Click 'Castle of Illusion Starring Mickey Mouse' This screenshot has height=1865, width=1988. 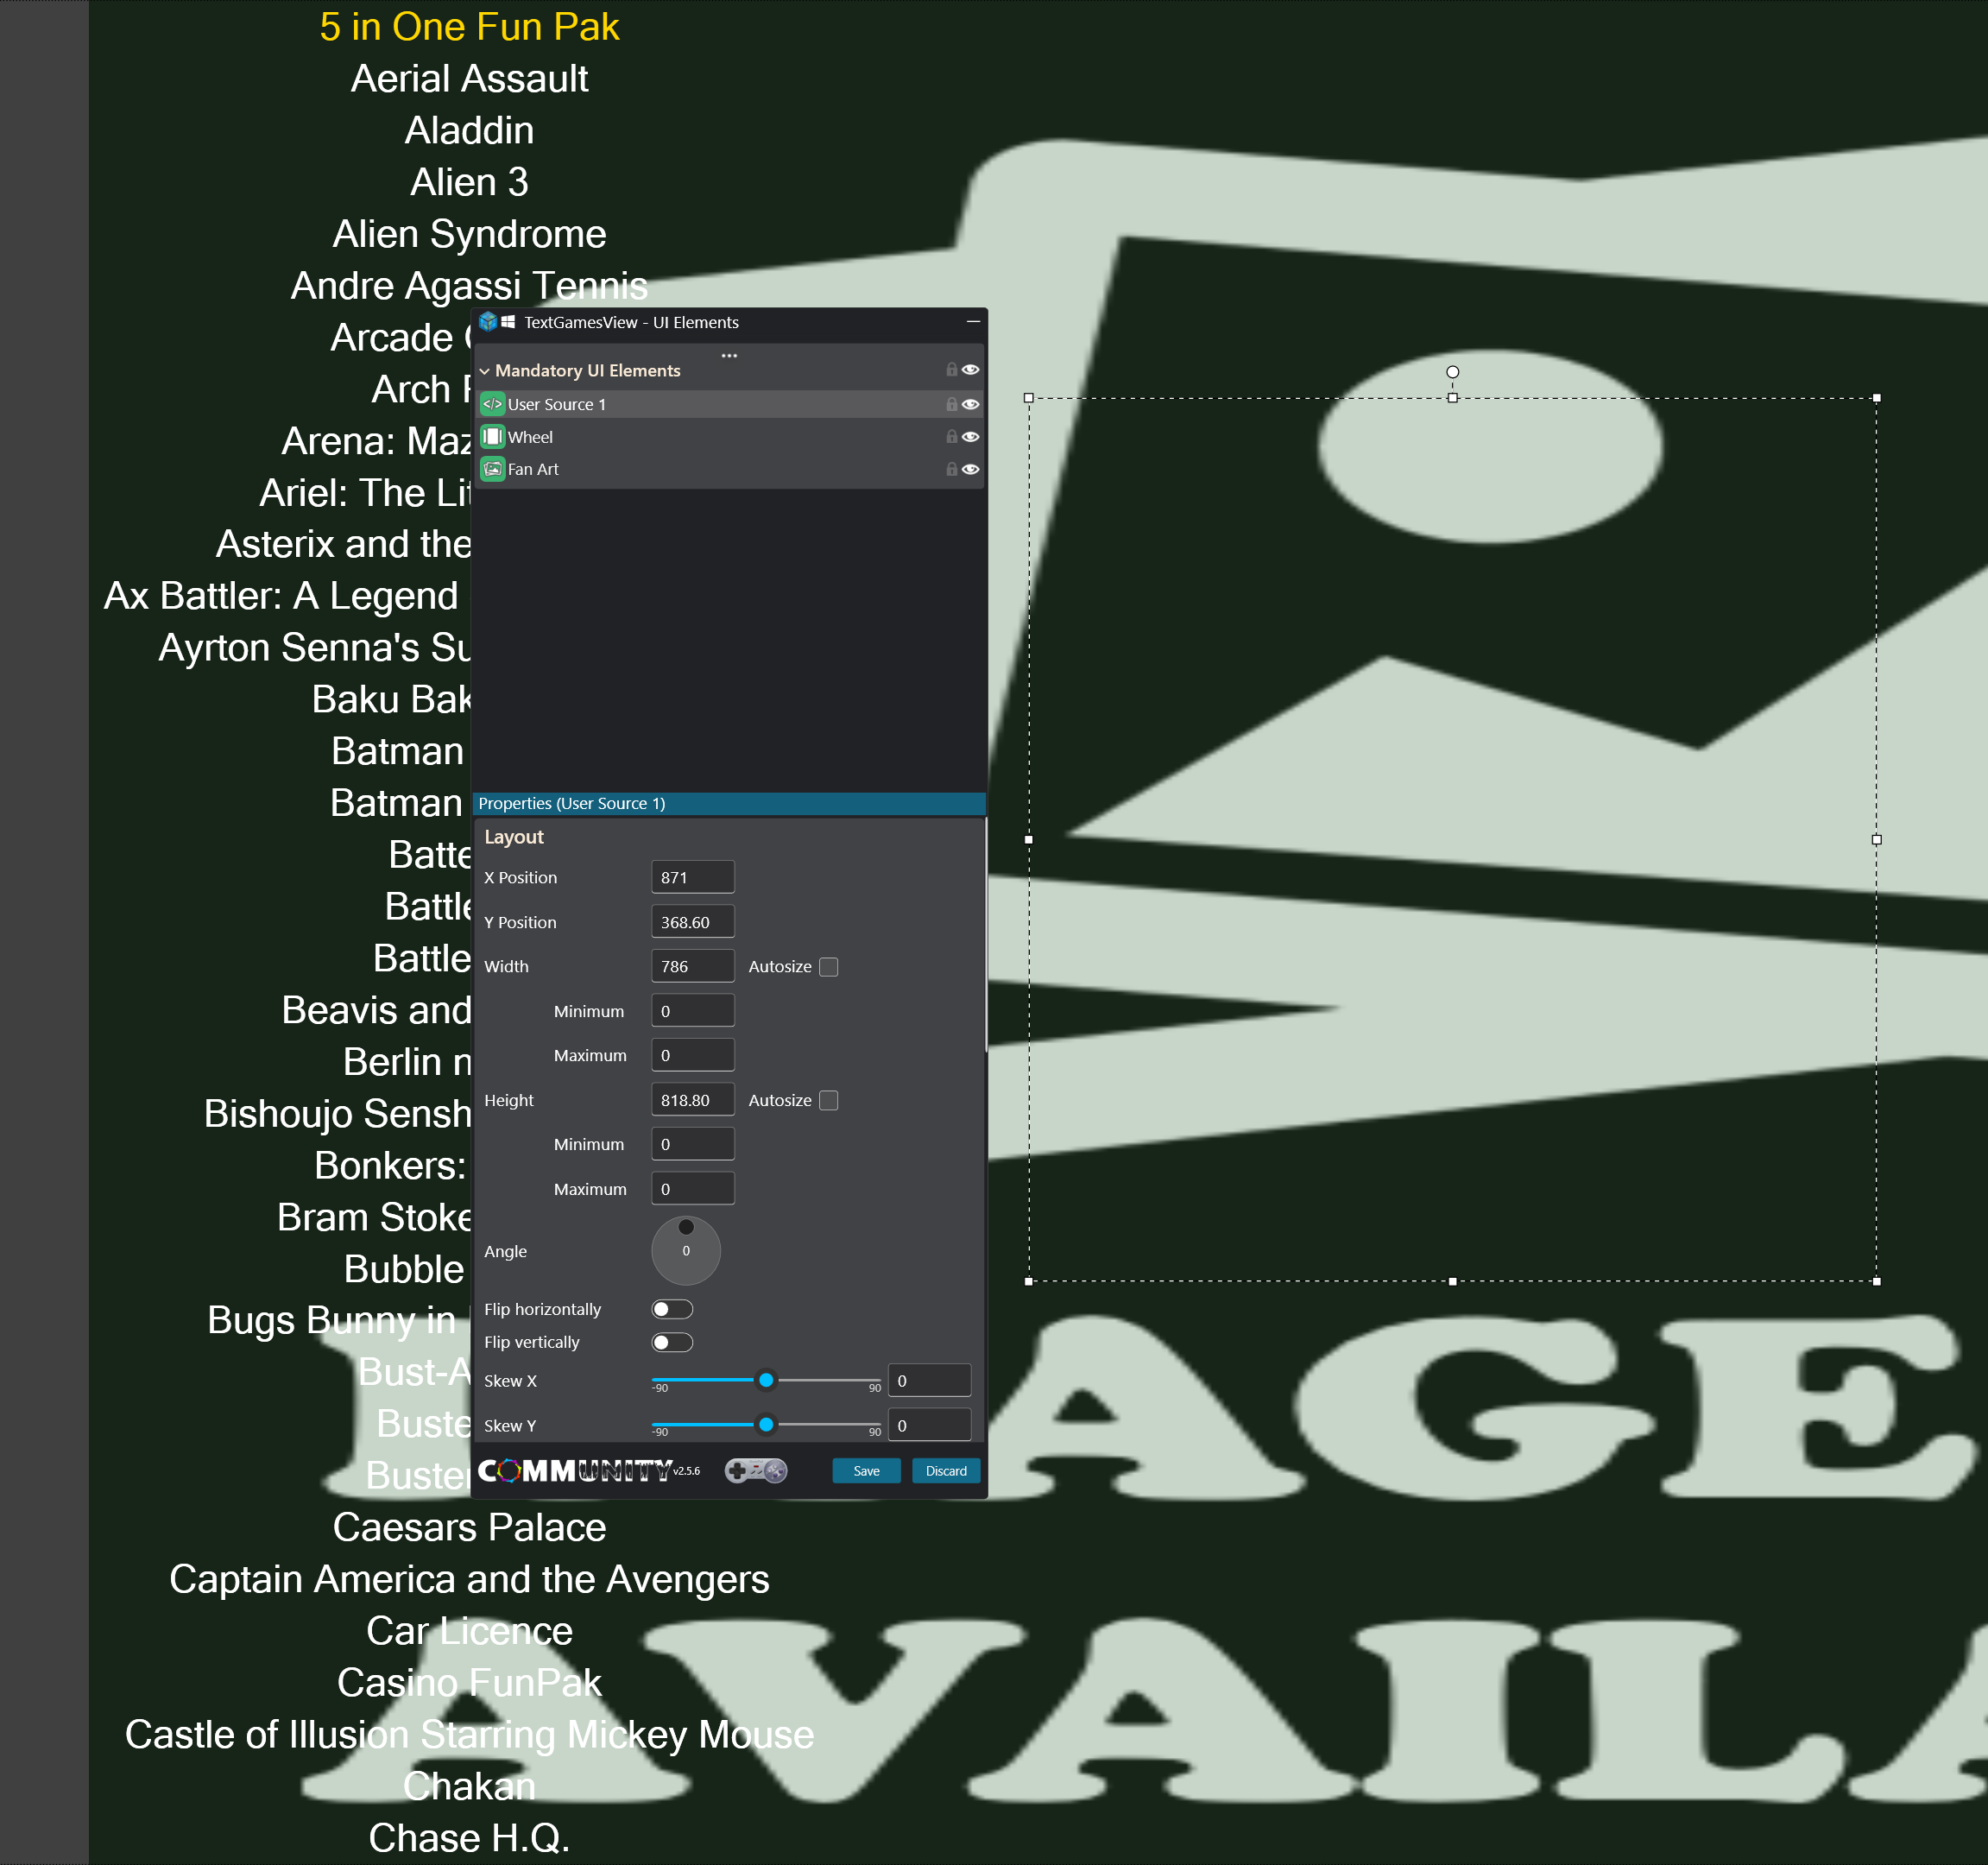click(x=469, y=1735)
